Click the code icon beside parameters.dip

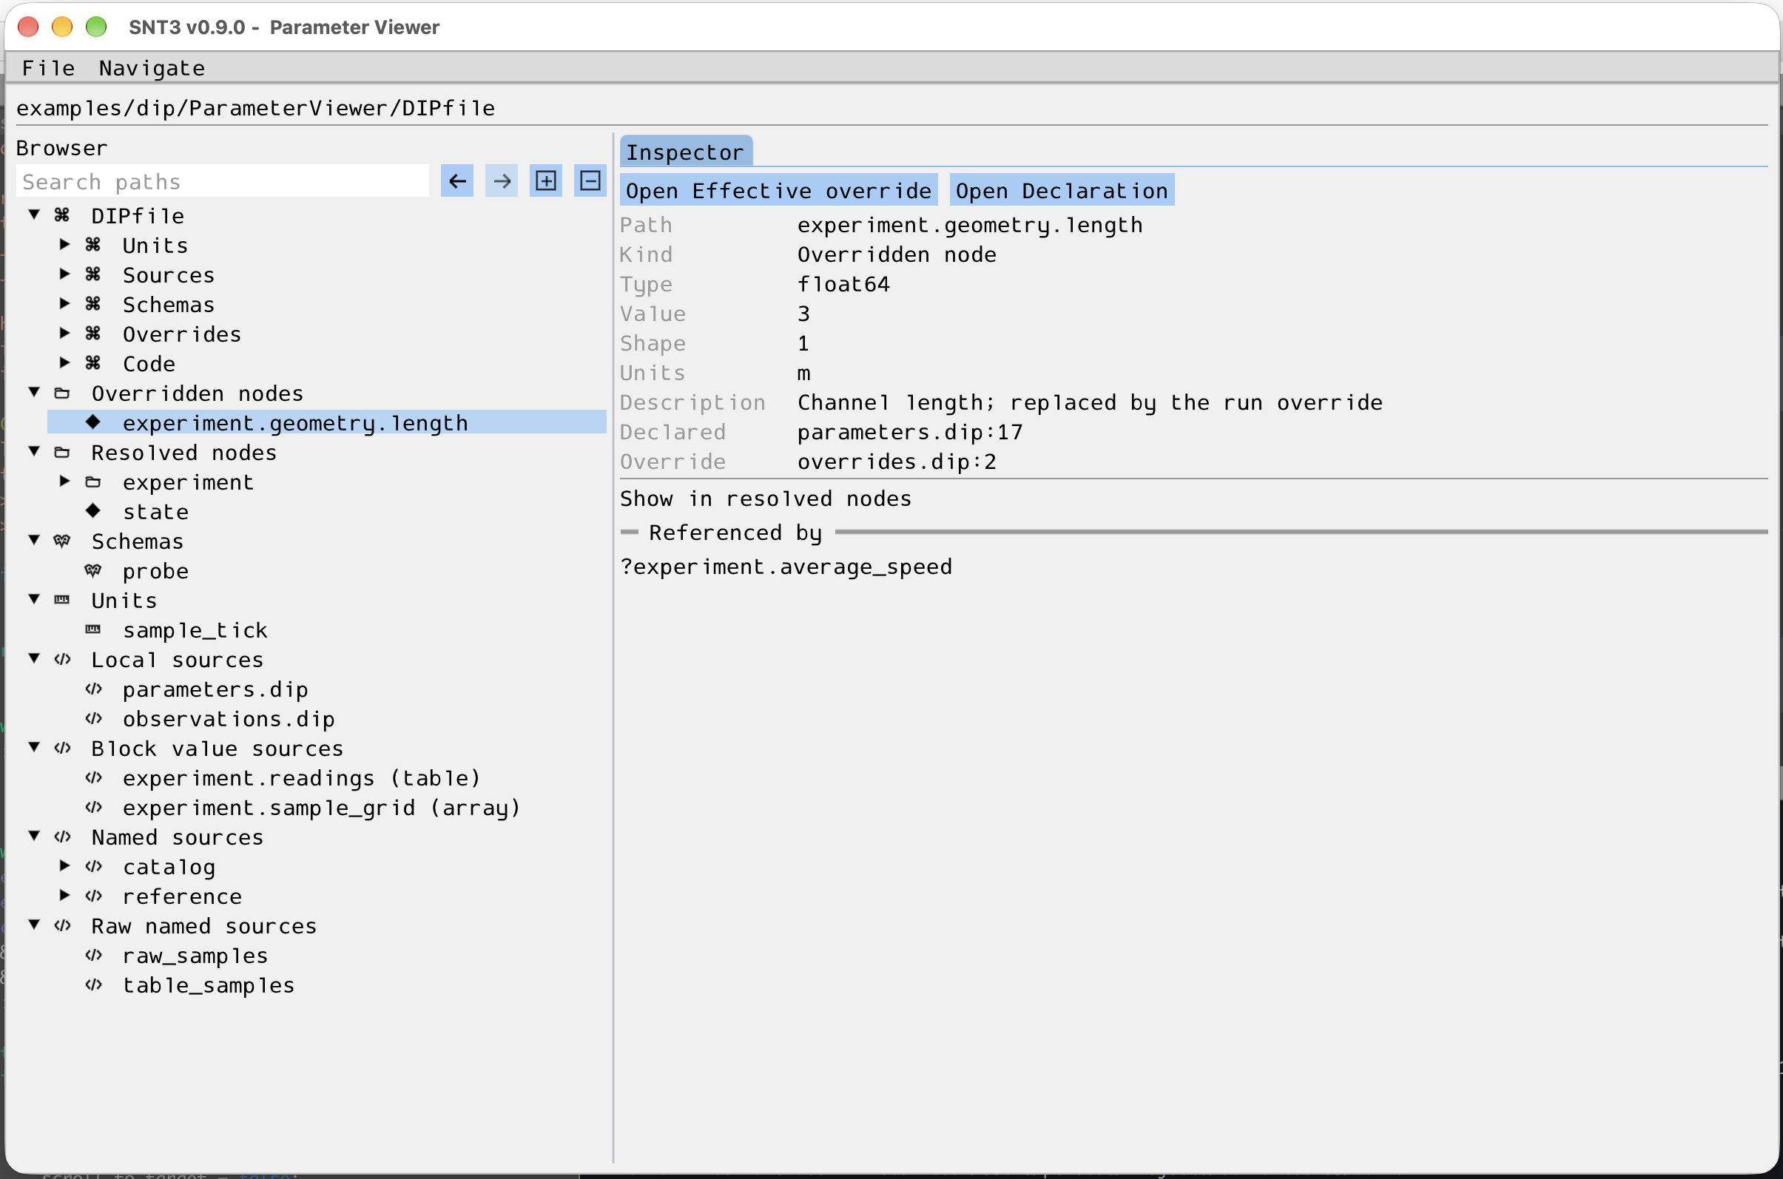[93, 689]
